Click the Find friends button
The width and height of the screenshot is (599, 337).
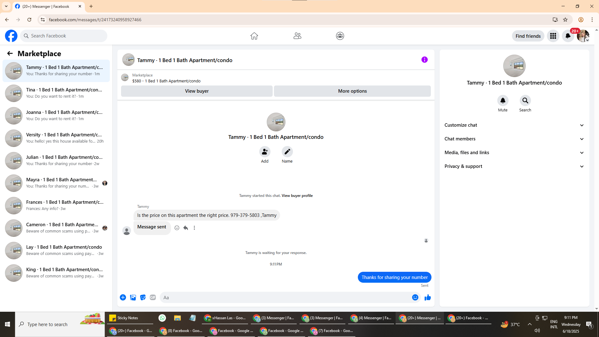[x=528, y=36]
